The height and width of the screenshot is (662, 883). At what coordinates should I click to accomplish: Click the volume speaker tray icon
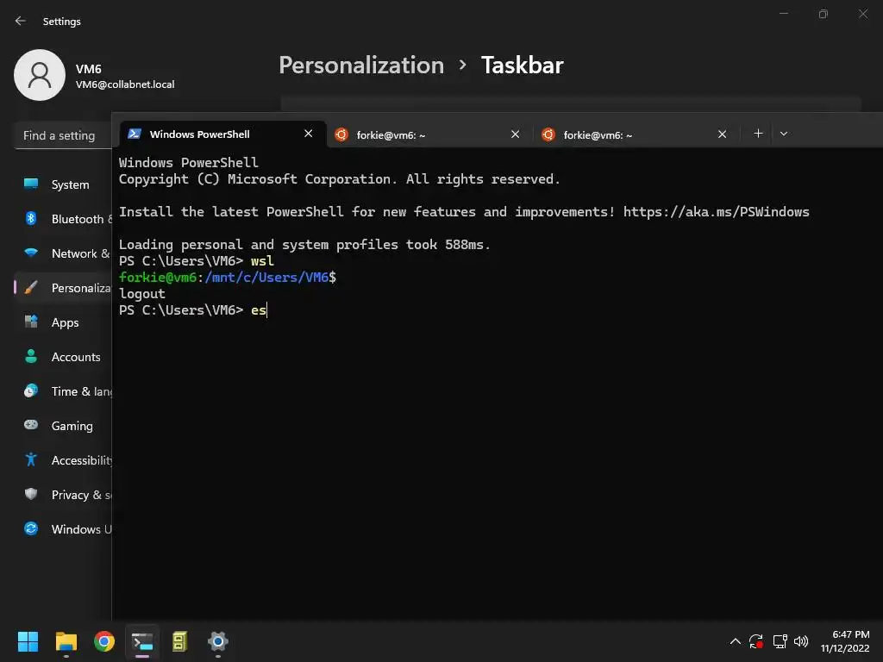801,641
